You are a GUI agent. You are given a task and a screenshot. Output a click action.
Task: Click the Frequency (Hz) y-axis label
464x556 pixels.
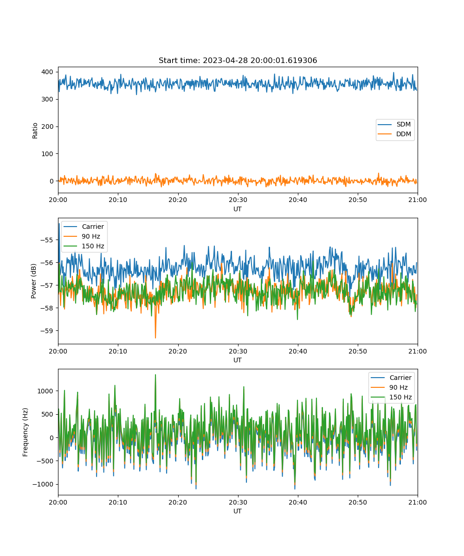pos(26,432)
